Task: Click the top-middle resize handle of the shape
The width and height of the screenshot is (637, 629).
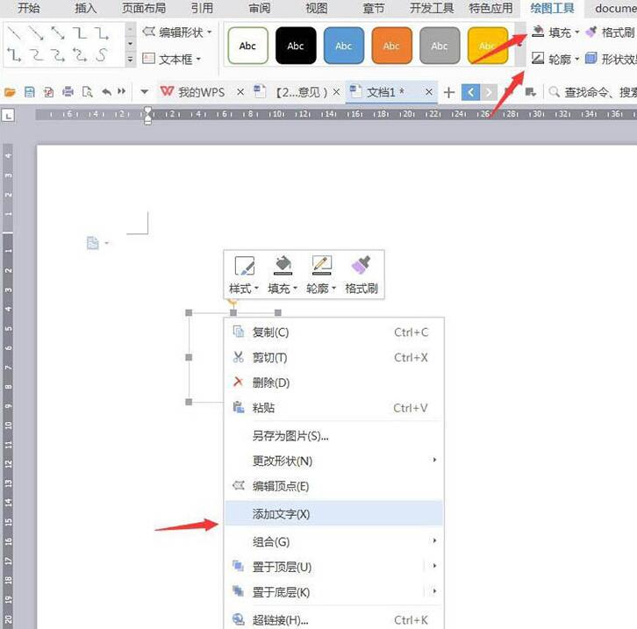Action: click(x=233, y=312)
